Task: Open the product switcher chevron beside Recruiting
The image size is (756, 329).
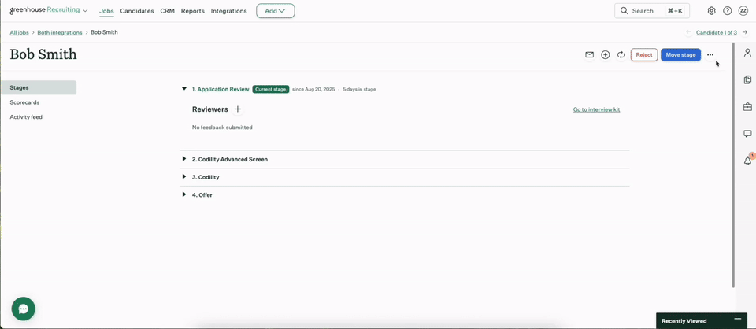Action: [x=85, y=10]
